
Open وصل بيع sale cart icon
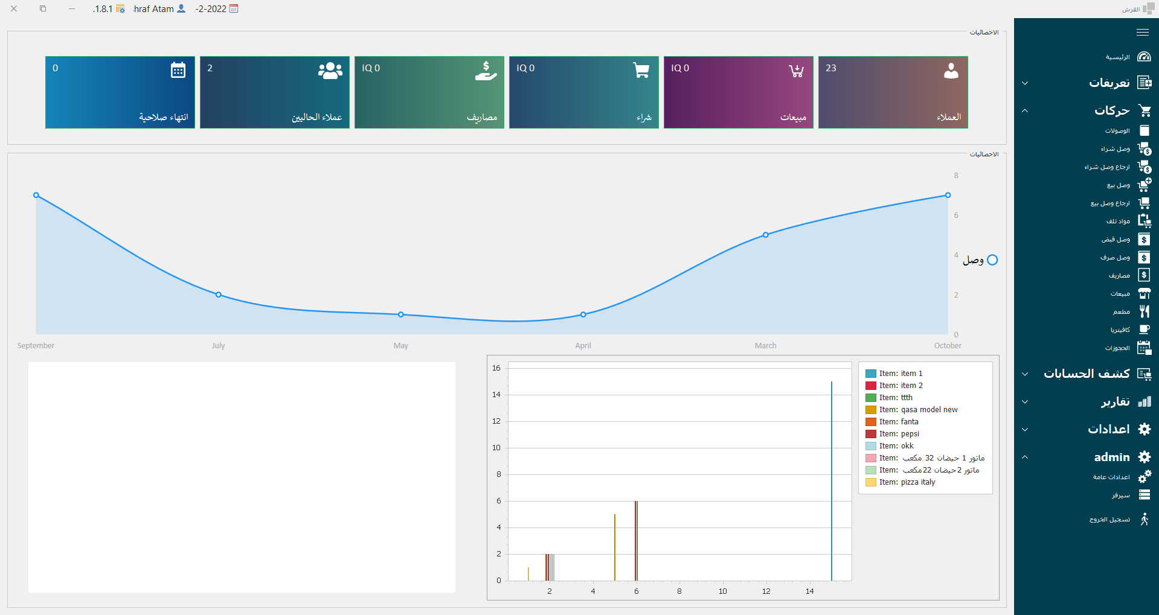1144,185
